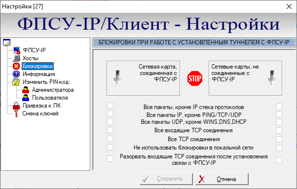This screenshot has height=189, width=297.
Task: Toggle right checkbox for UDP кроме WINS,DNS,DHCP
Action: [279, 122]
